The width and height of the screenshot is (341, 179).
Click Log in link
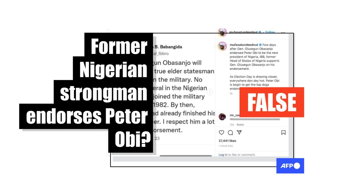point(223,155)
